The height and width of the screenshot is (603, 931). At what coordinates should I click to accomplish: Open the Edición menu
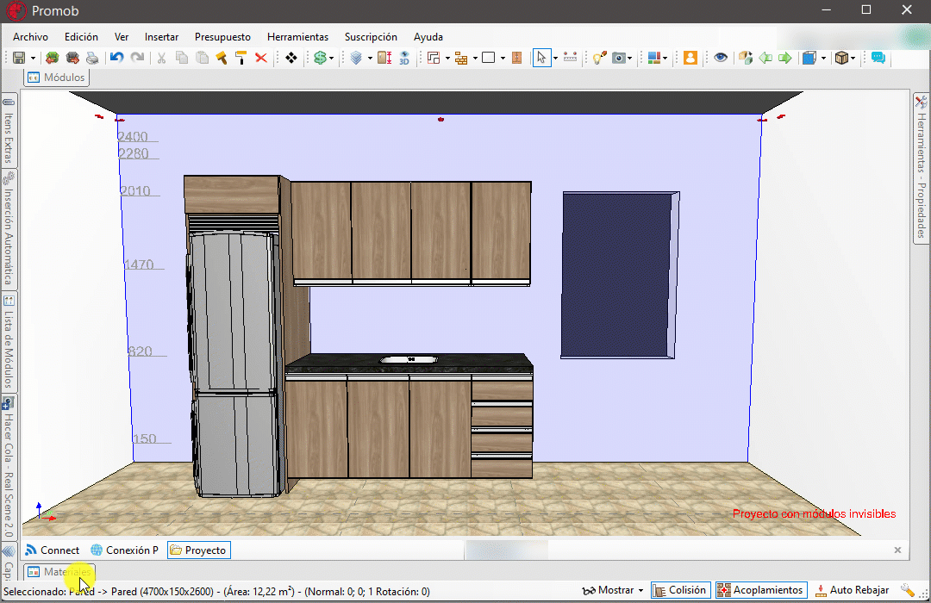pos(81,37)
